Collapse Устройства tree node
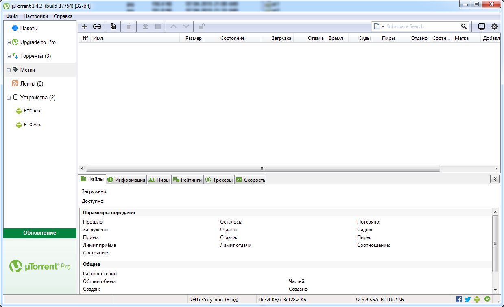Screen dimensions: 504x307 click(9, 98)
